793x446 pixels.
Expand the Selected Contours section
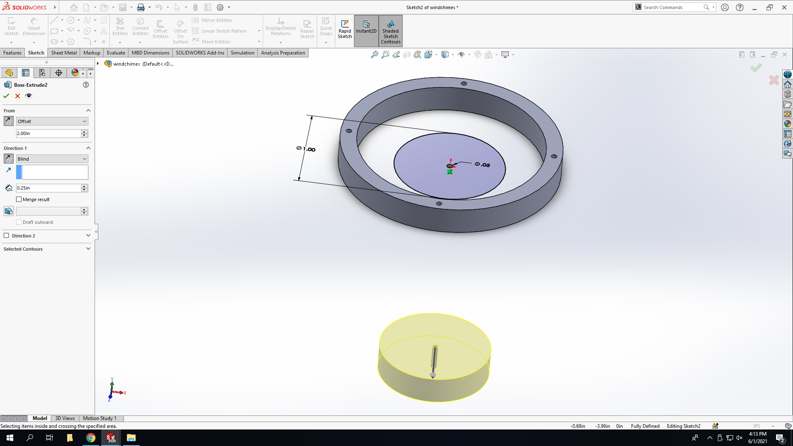tap(47, 249)
